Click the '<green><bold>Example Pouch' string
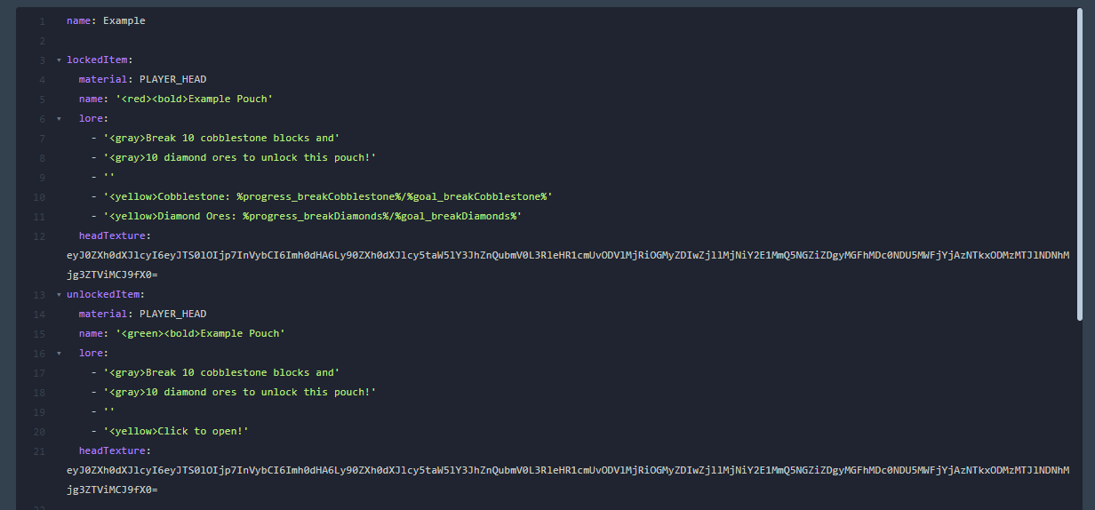The height and width of the screenshot is (510, 1095). (x=200, y=334)
